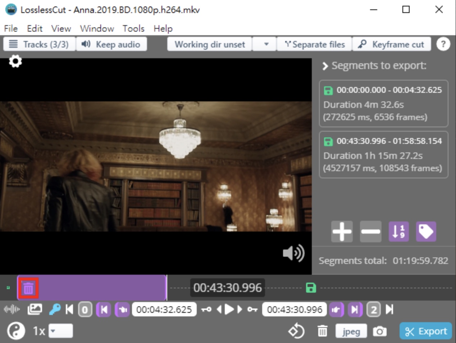
Task: Click the Export button
Action: tap(425, 331)
